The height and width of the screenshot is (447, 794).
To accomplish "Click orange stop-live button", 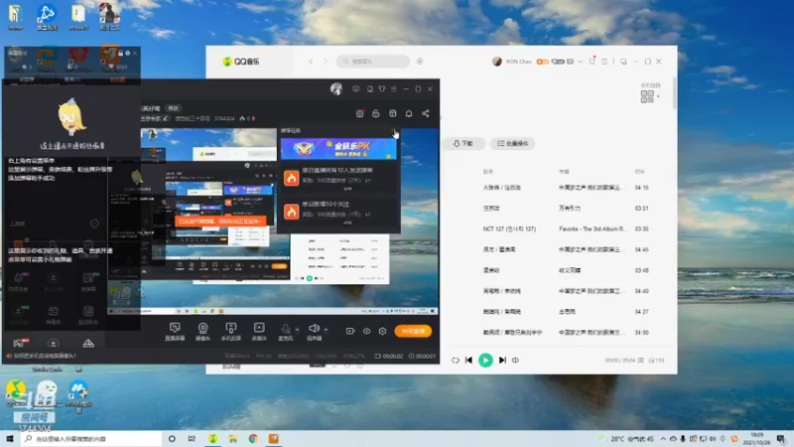I will 413,331.
